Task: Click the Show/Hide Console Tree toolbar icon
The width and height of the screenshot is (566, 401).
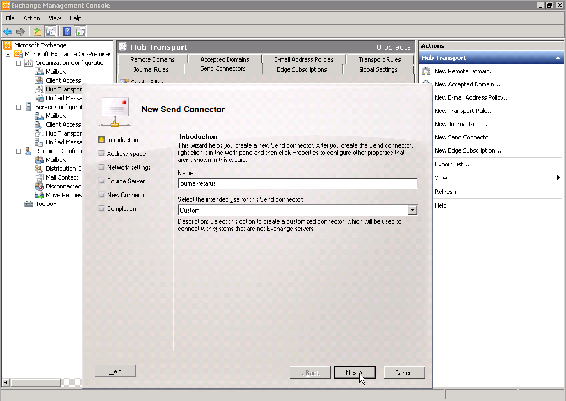Action: pyautogui.click(x=51, y=32)
